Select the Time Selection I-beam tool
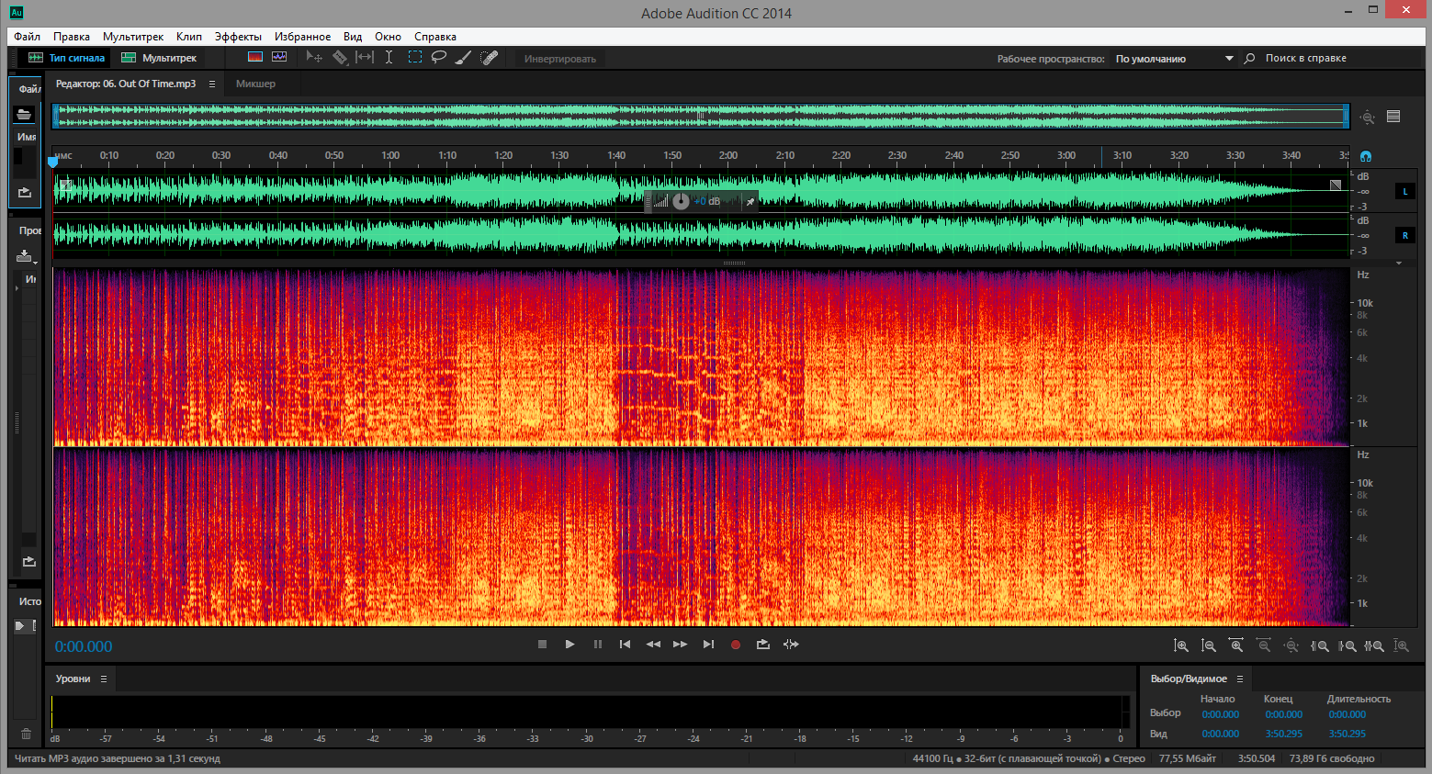Viewport: 1432px width, 774px height. pyautogui.click(x=389, y=58)
